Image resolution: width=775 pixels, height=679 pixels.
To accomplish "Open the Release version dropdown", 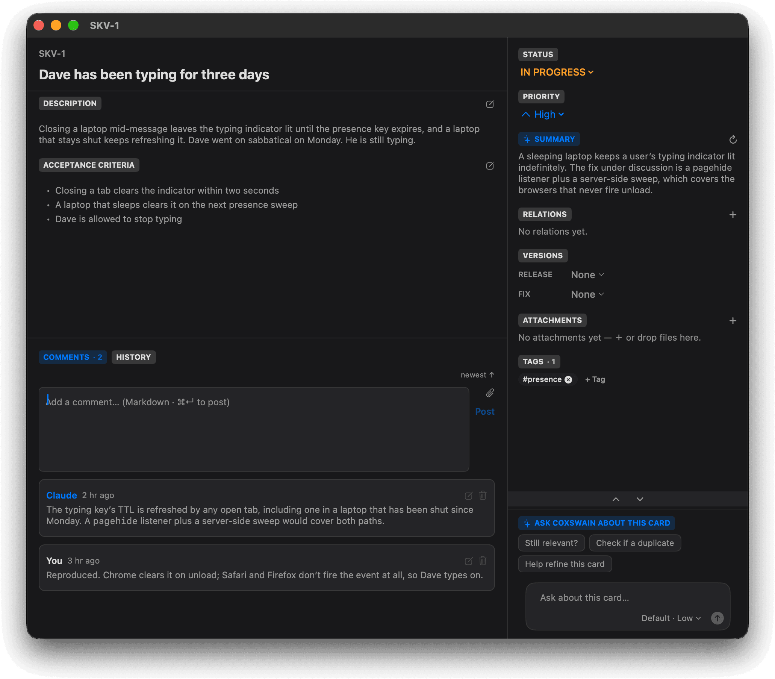I will point(587,275).
